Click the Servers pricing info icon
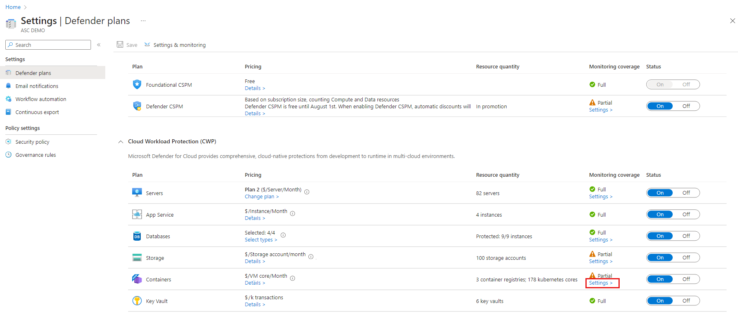738x316 pixels. (x=307, y=192)
